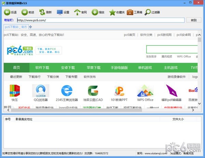Maximize the 影音嗅探神器 window
205x158 pixels.
tap(190, 3)
